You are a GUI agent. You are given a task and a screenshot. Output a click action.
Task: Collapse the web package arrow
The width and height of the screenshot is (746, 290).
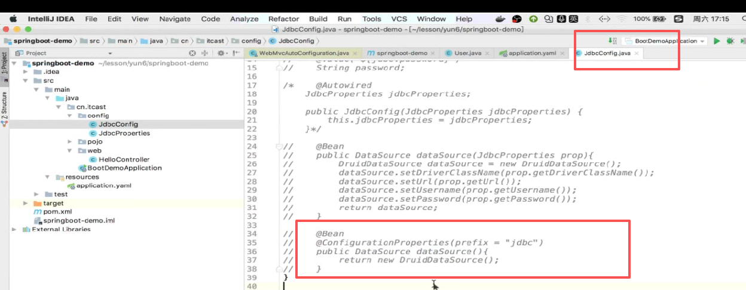pyautogui.click(x=71, y=151)
